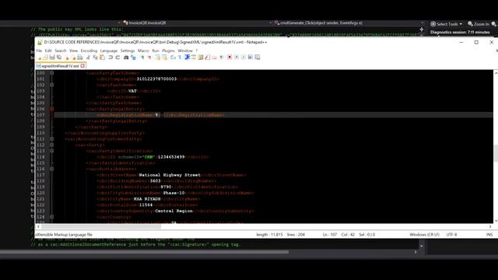Collapse the fold marker on line 113

(52, 151)
